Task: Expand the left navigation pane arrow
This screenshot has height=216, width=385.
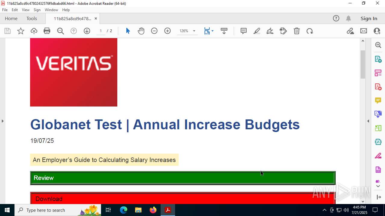Action: pyautogui.click(x=3, y=121)
